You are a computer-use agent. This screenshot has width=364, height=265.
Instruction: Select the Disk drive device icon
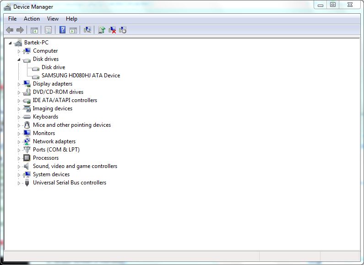tap(36, 68)
